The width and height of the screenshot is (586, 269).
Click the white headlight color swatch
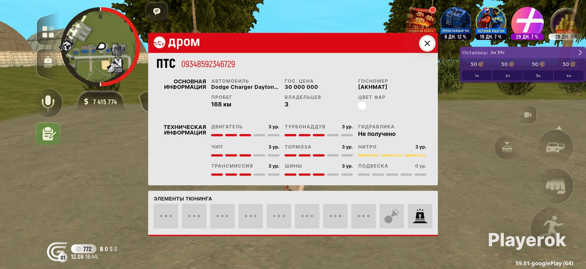coord(362,106)
